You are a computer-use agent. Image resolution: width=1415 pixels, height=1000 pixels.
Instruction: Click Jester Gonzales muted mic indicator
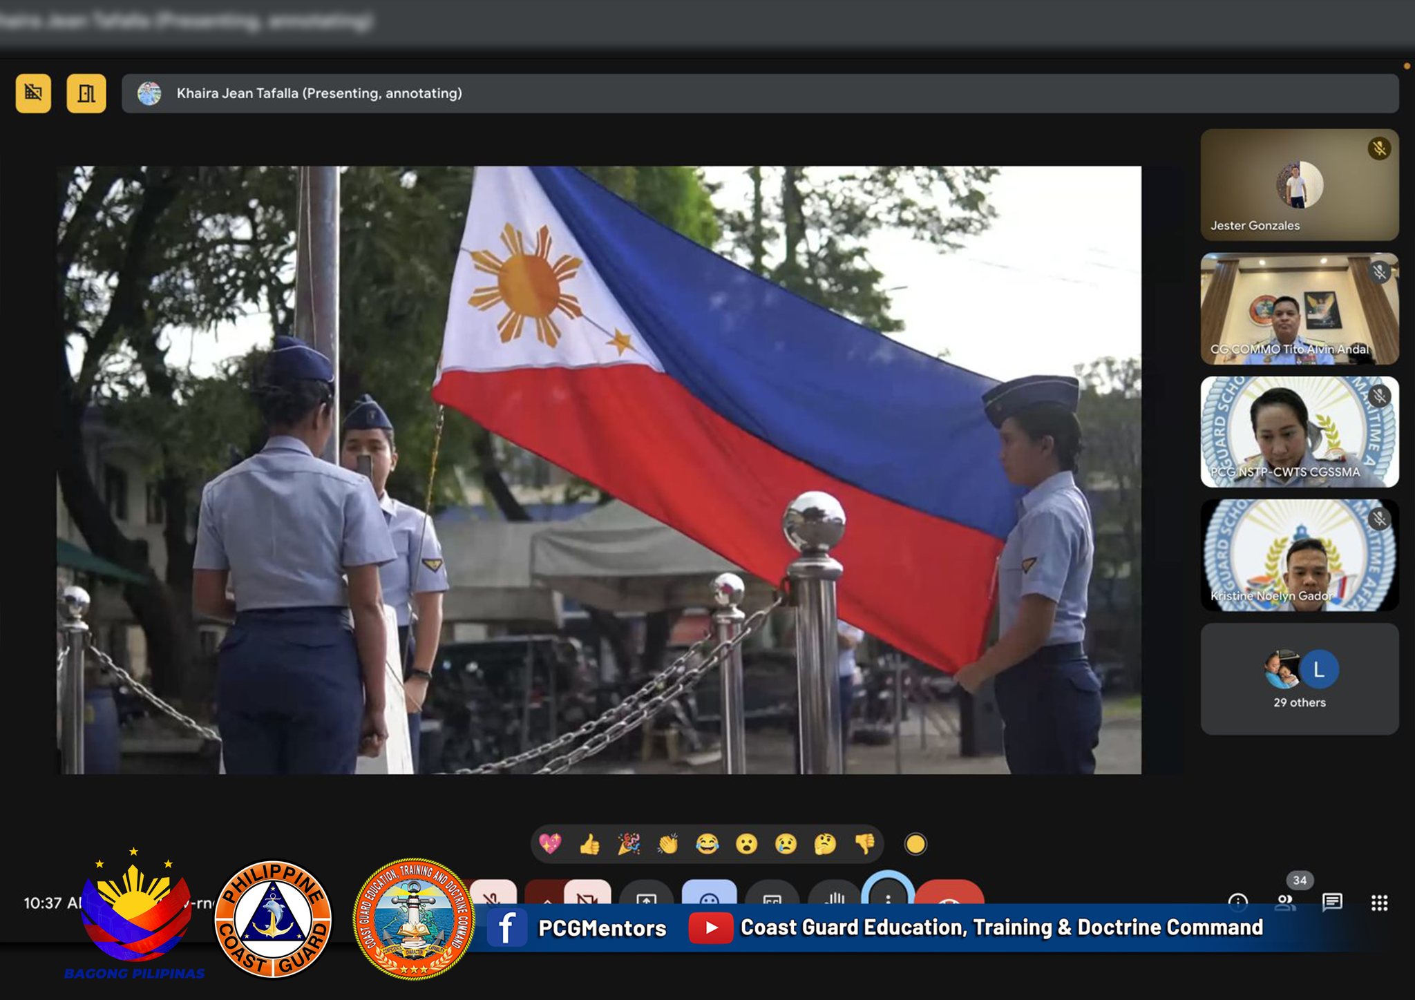point(1379,148)
